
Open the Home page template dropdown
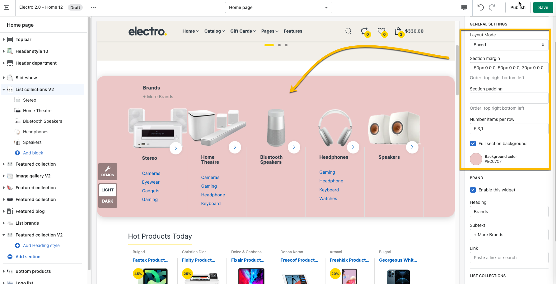click(278, 7)
